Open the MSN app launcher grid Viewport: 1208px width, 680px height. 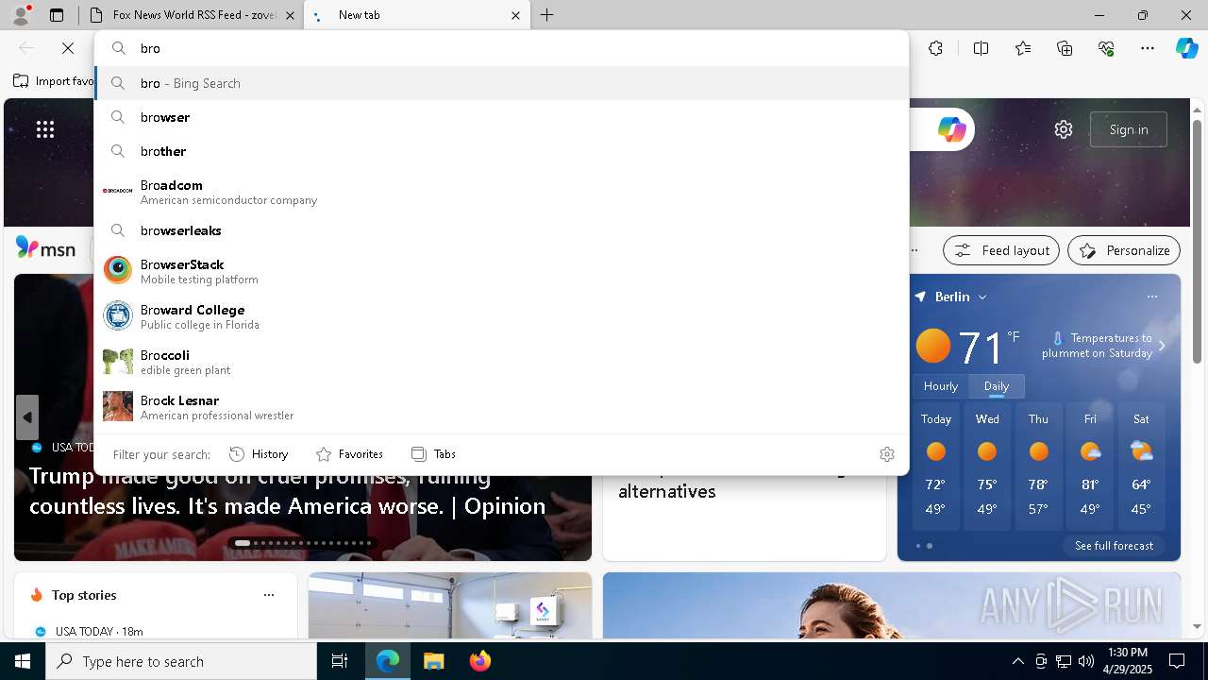(45, 129)
